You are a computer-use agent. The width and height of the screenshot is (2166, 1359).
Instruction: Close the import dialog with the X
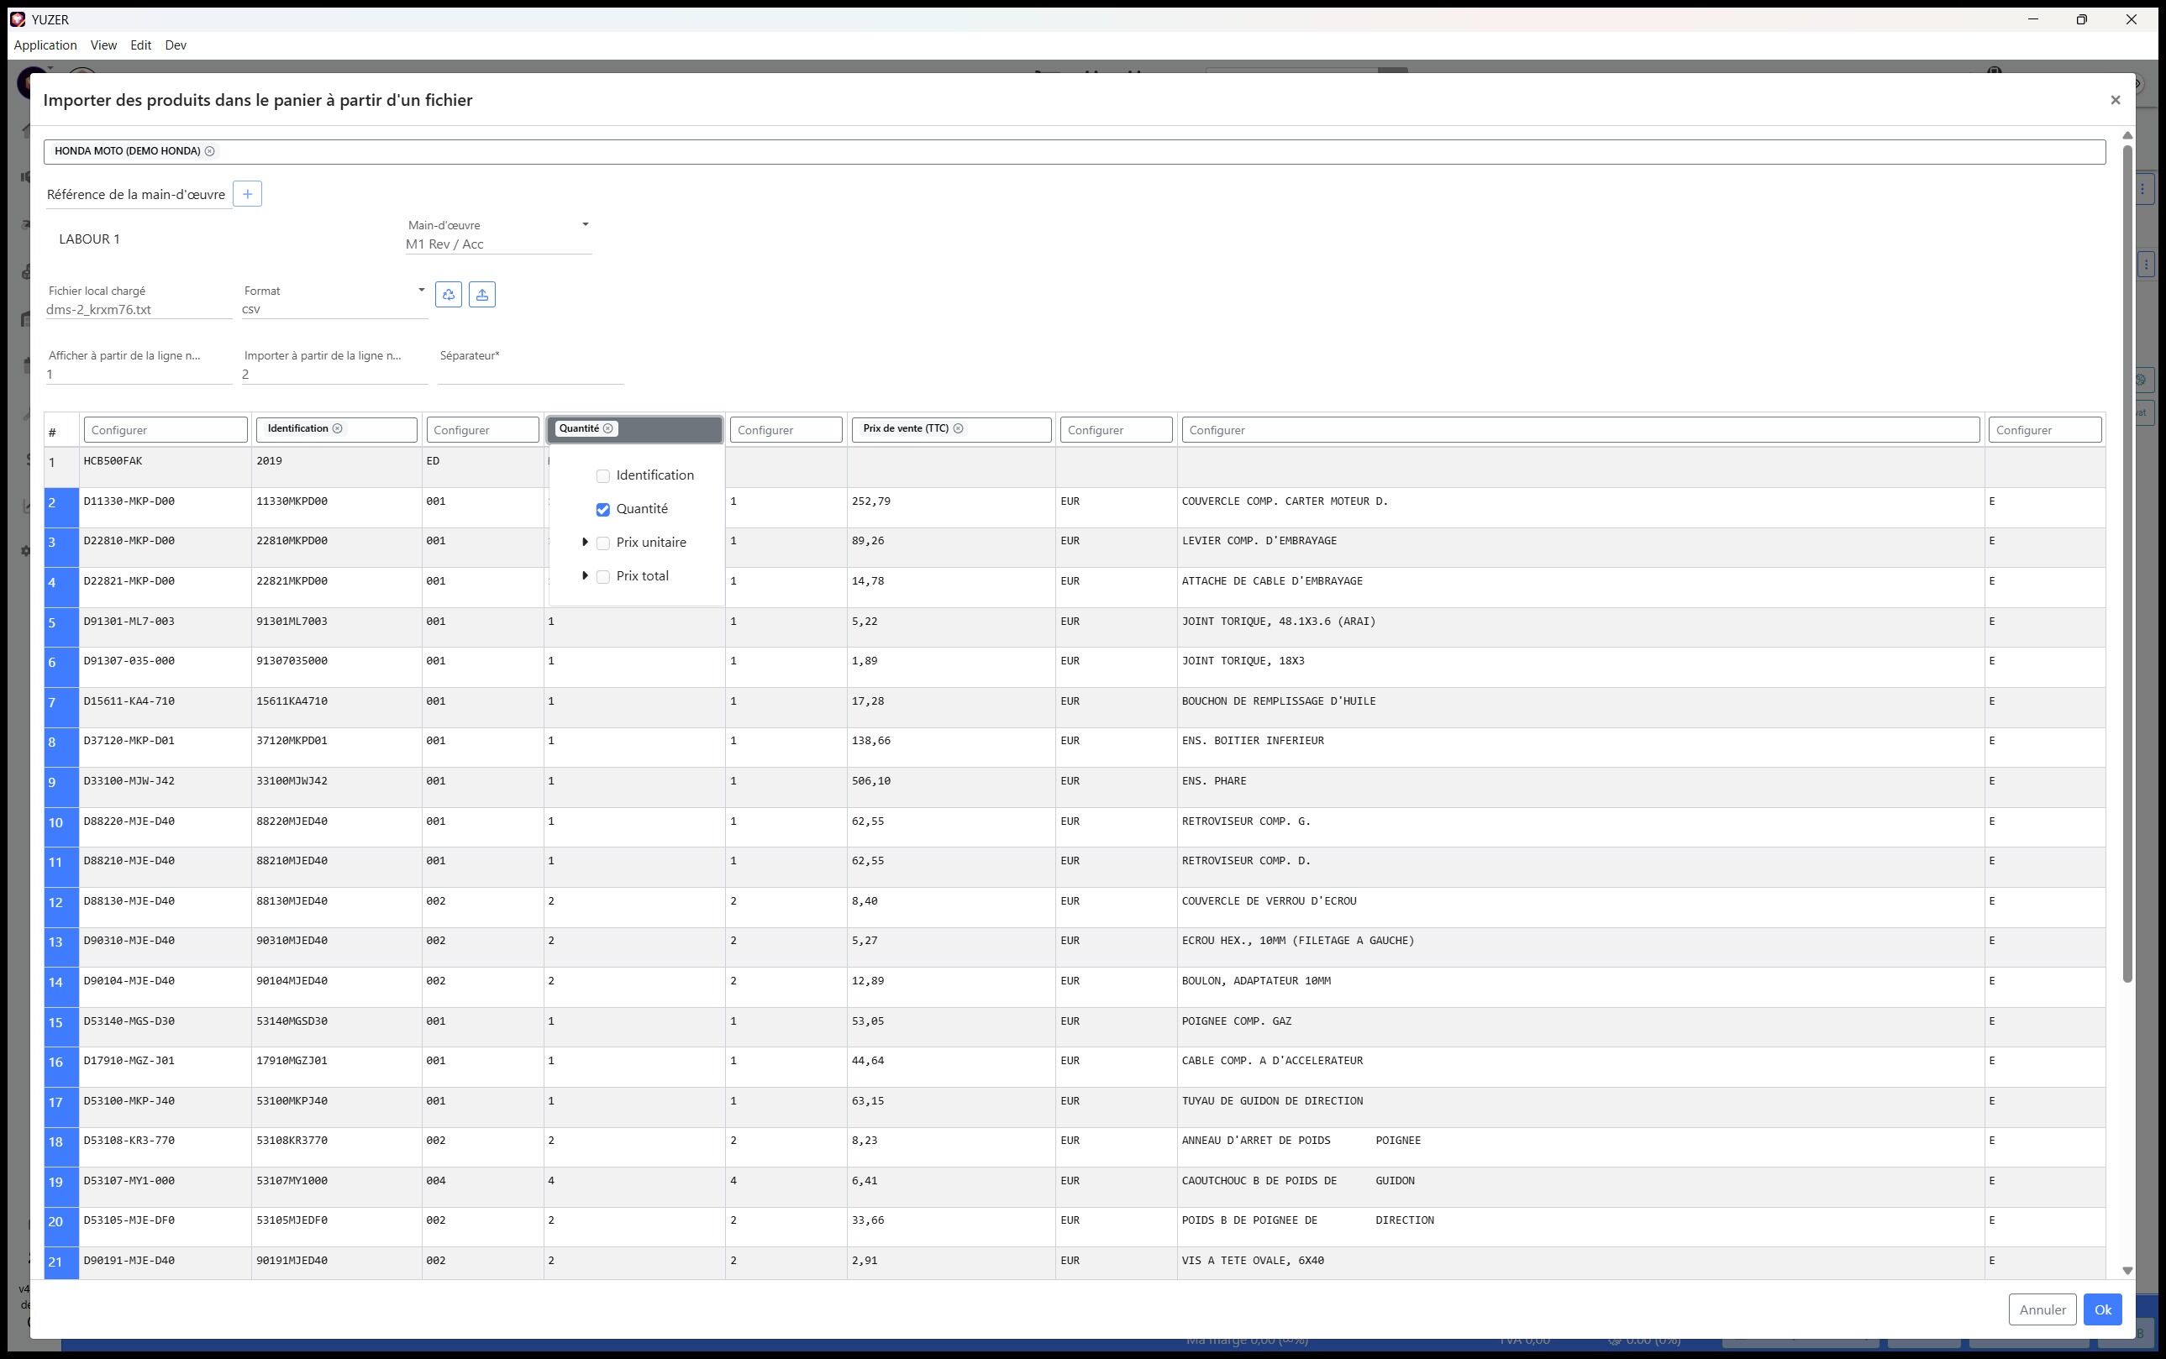pyautogui.click(x=2115, y=100)
